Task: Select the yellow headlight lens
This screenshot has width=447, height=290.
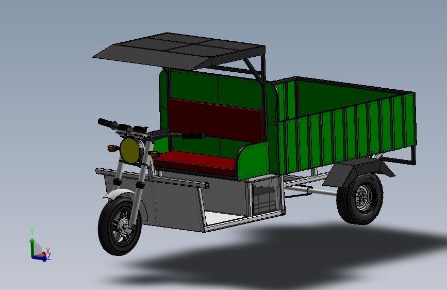Action: pyautogui.click(x=130, y=150)
